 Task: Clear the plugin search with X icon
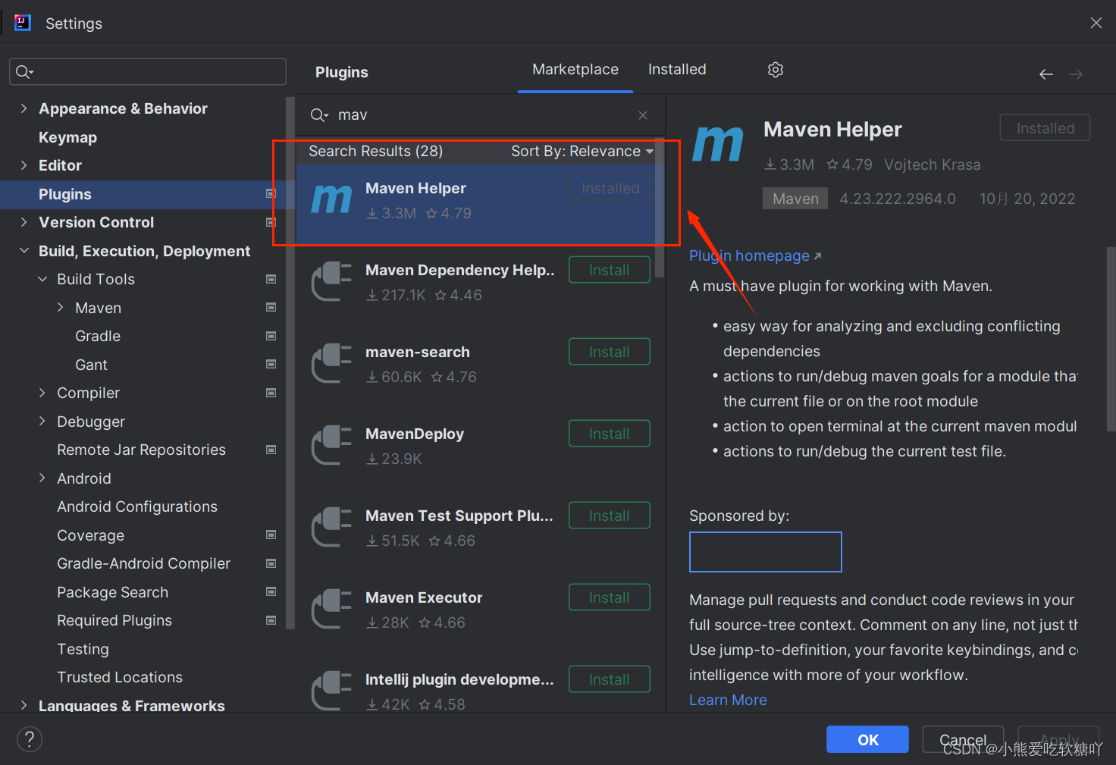643,115
